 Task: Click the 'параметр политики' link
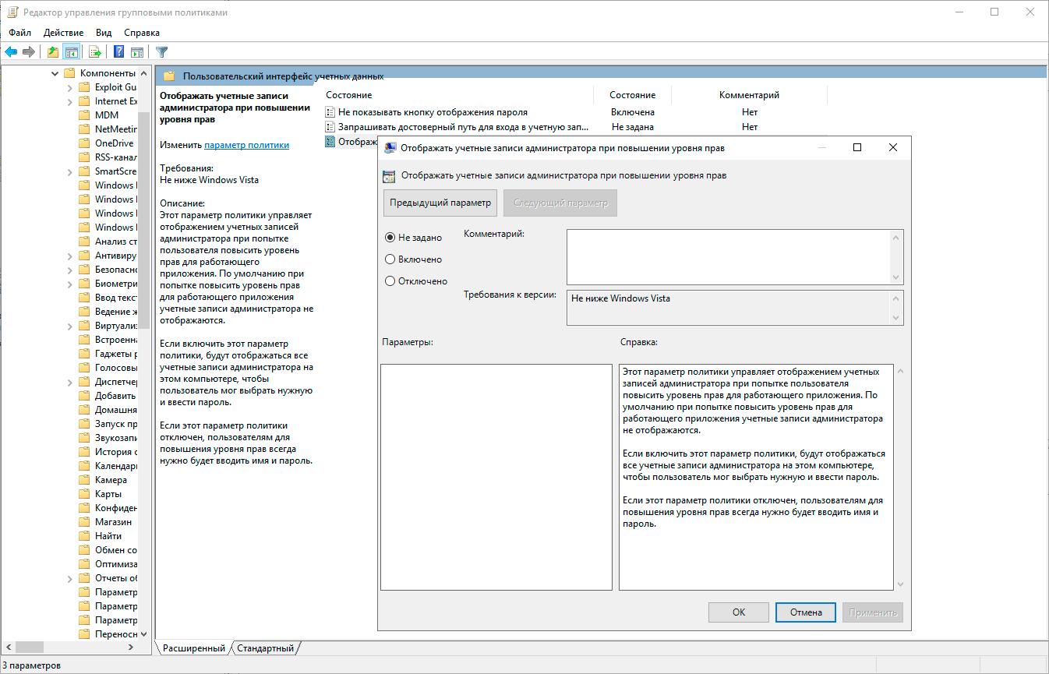pos(246,145)
